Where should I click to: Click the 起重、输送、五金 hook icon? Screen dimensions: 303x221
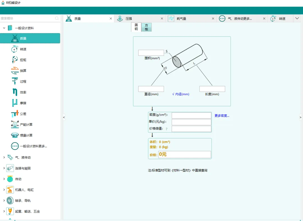10,211
